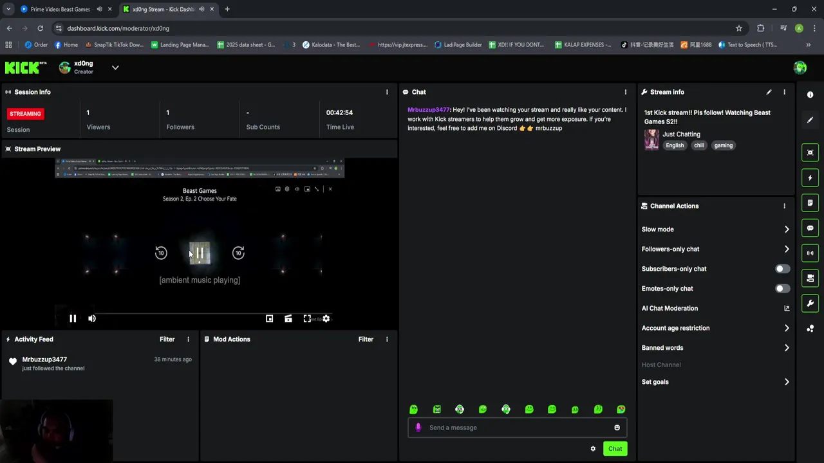Open the LadiPage Builder bookmark
Image resolution: width=824 pixels, height=463 pixels.
(458, 45)
